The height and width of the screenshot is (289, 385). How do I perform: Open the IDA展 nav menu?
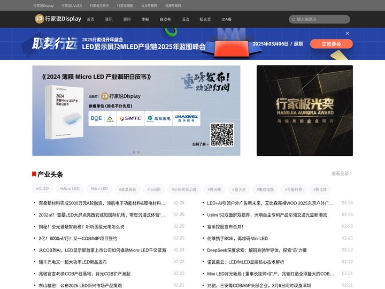(x=226, y=19)
